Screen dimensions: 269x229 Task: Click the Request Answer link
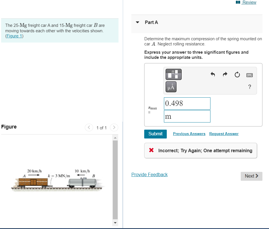224,134
